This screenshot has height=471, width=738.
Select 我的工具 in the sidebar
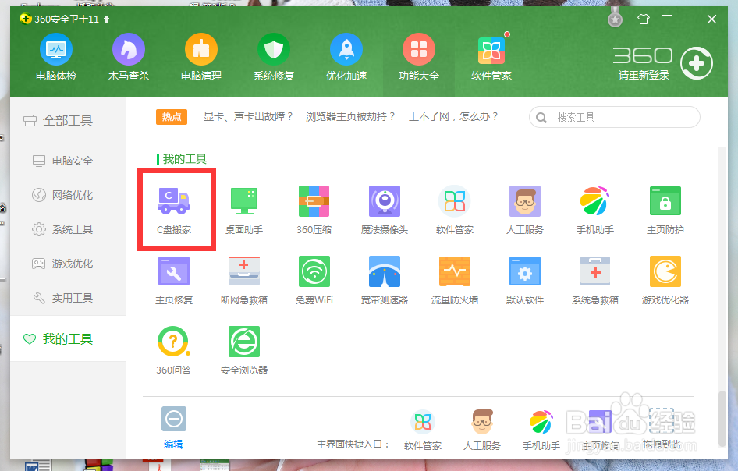(68, 338)
